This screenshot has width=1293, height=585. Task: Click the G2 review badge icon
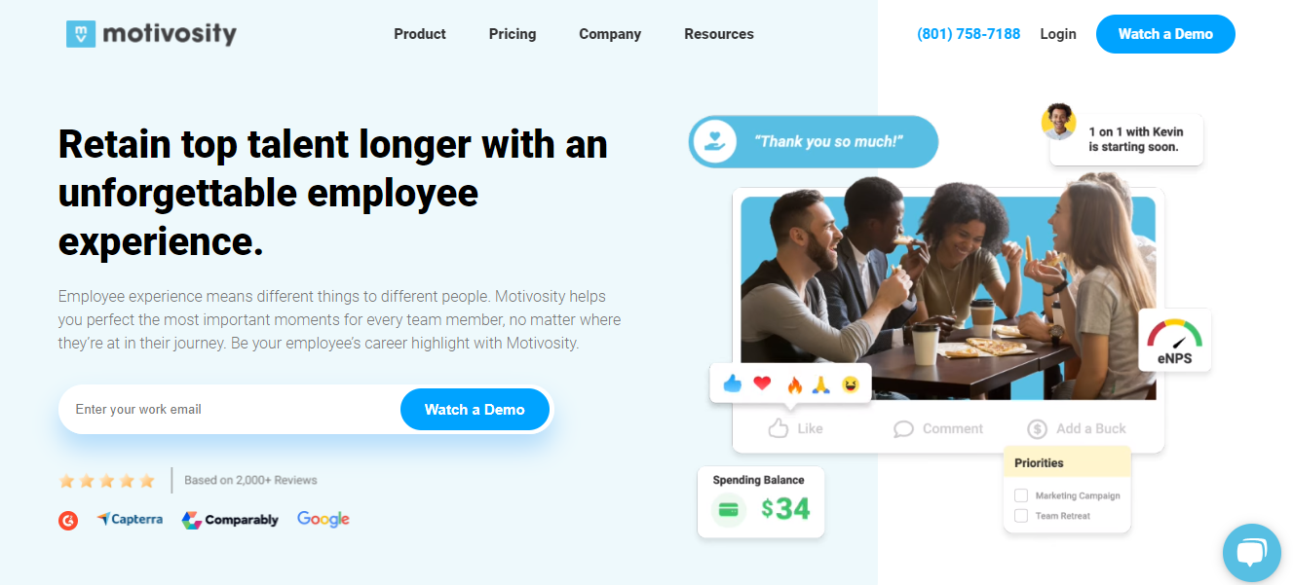(67, 521)
